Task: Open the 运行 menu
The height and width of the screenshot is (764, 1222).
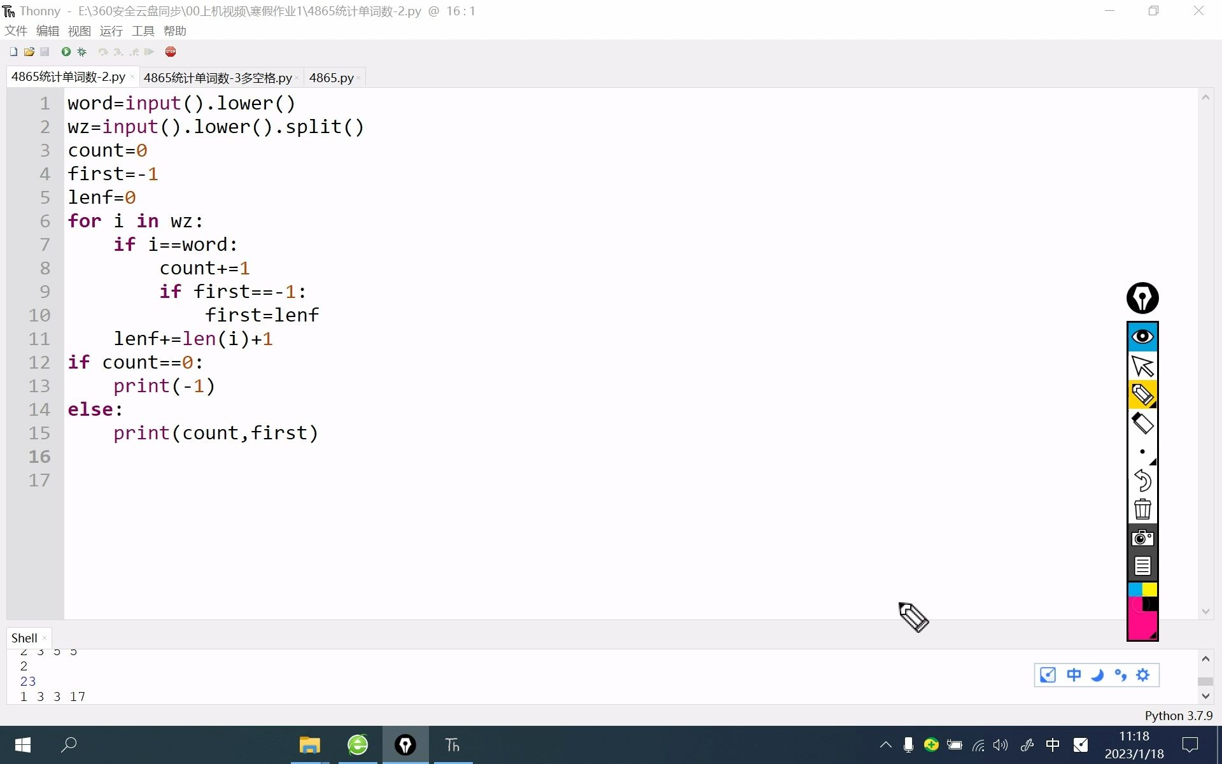Action: [x=111, y=31]
